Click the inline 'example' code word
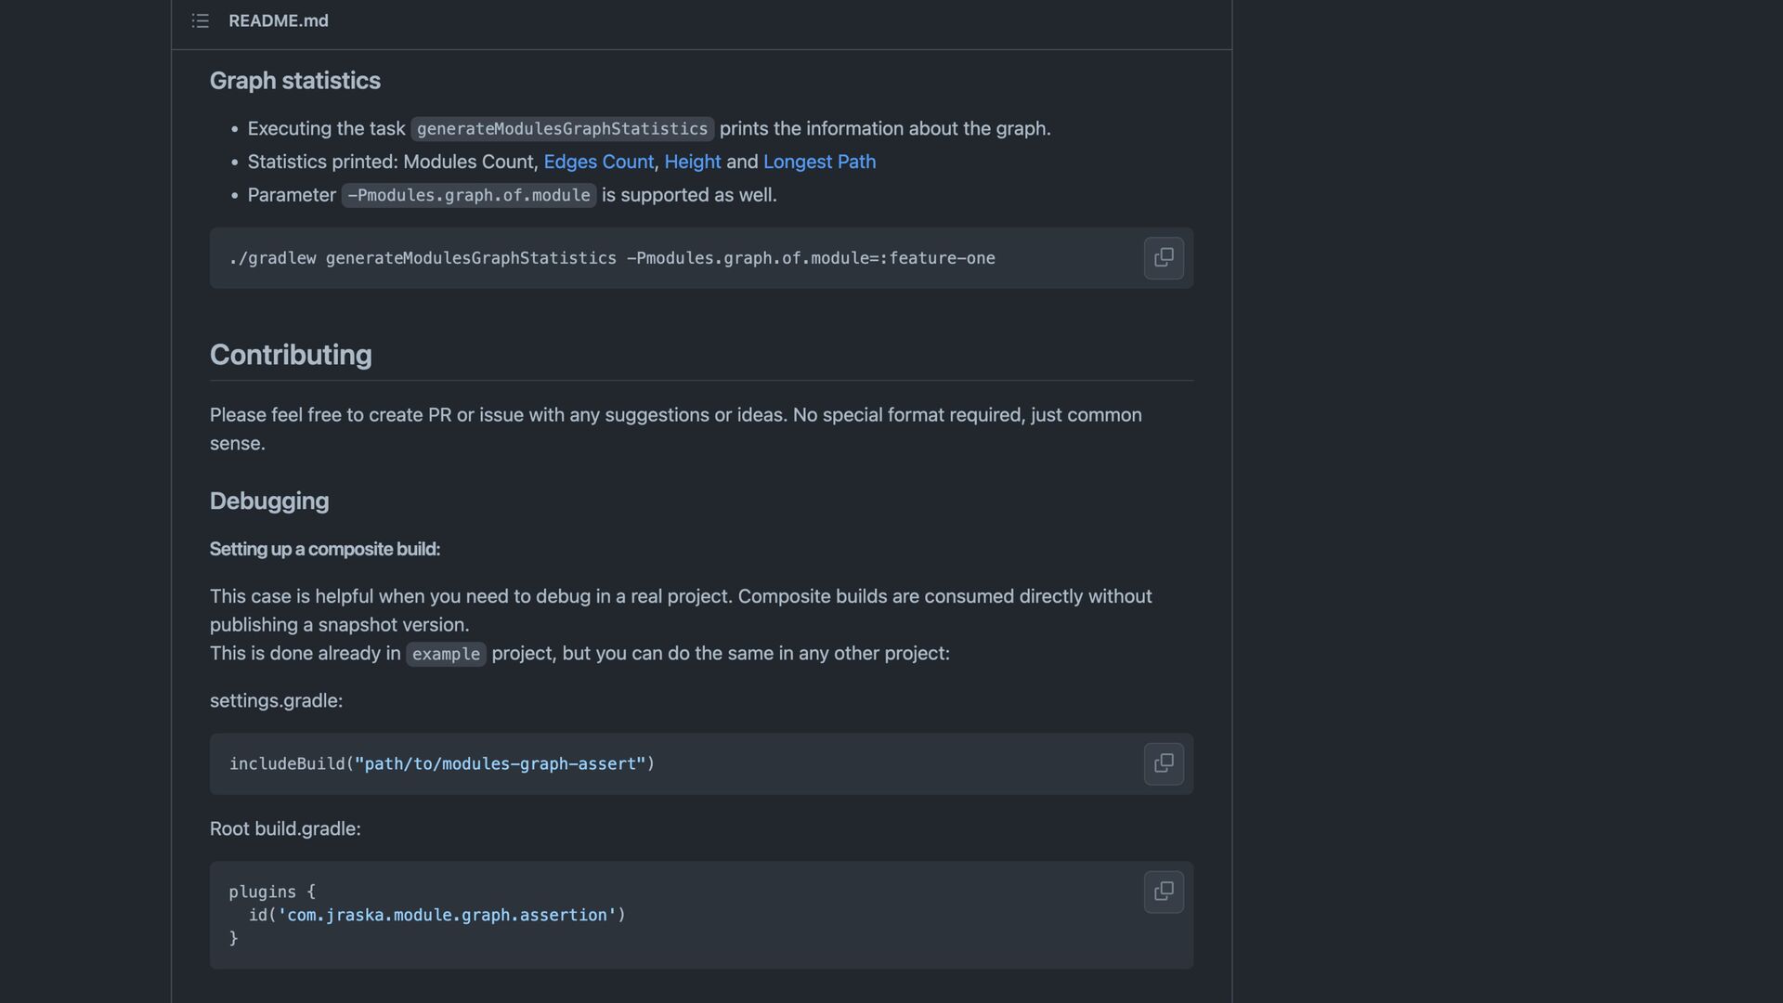This screenshot has height=1003, width=1783. 446,654
